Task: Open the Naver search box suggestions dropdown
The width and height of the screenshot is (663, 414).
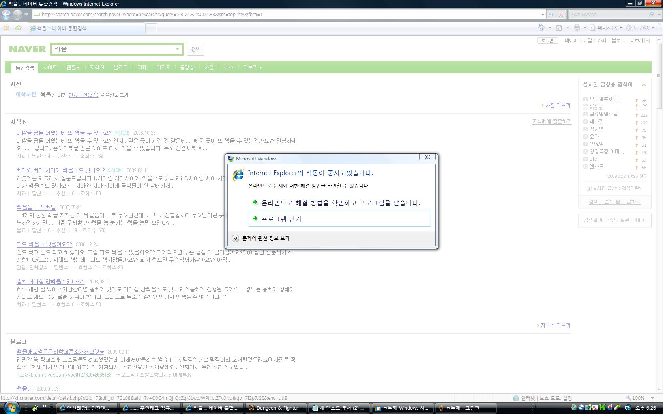Action: click(177, 49)
